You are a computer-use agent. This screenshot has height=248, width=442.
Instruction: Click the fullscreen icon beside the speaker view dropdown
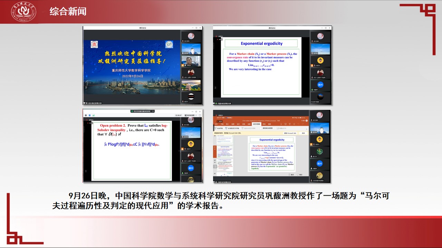[x=200, y=115]
